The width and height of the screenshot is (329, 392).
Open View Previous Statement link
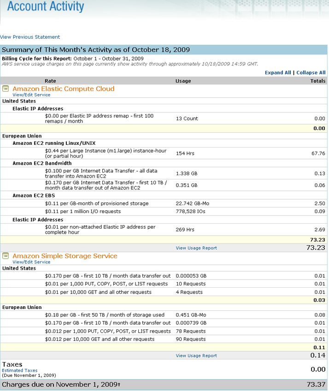pos(30,37)
